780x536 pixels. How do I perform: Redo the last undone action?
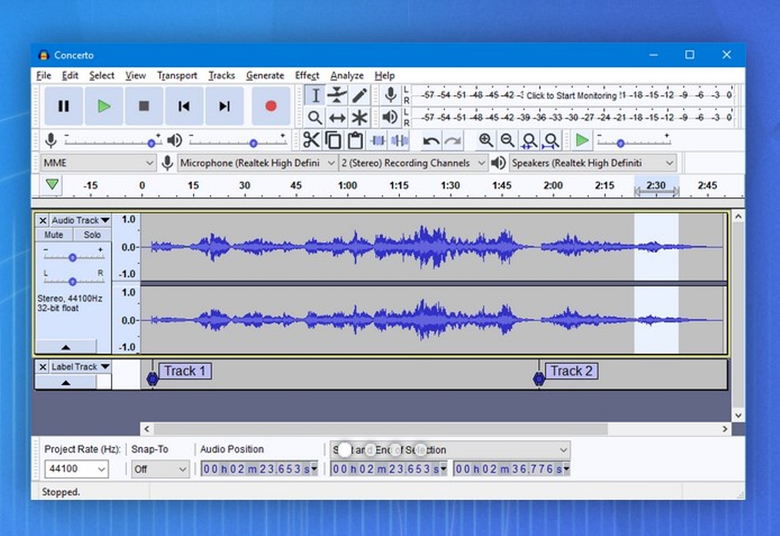(x=452, y=141)
